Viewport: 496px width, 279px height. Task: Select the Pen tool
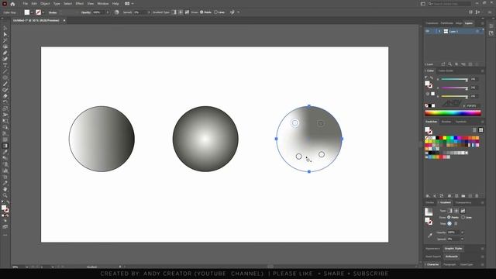click(x=5, y=53)
